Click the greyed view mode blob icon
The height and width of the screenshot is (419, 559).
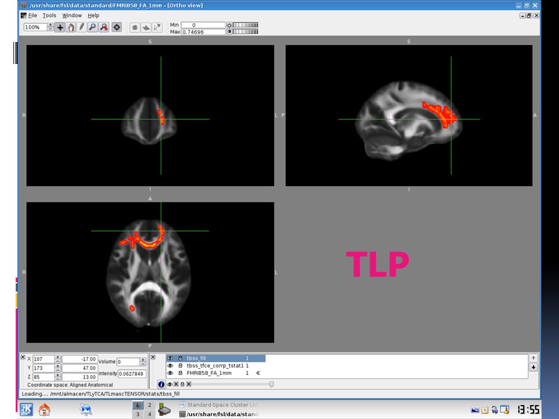[x=135, y=27]
